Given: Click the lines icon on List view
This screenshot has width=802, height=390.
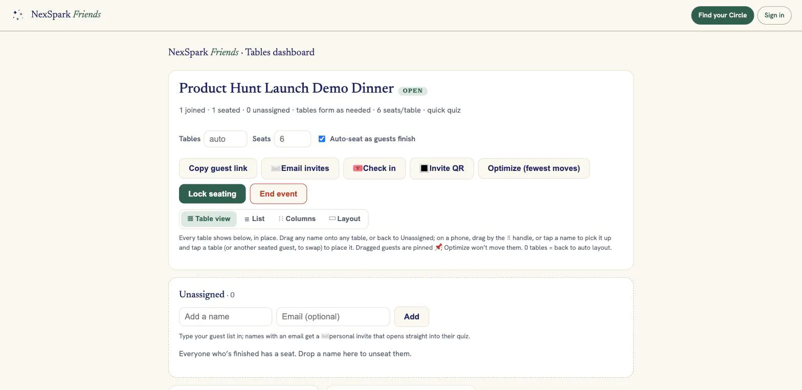Looking at the screenshot, I should (x=247, y=219).
